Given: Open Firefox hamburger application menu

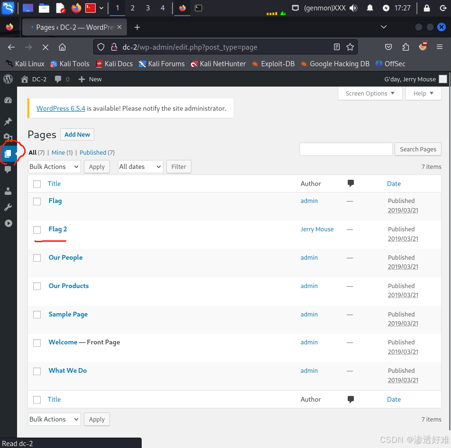Looking at the screenshot, I should click(440, 47).
